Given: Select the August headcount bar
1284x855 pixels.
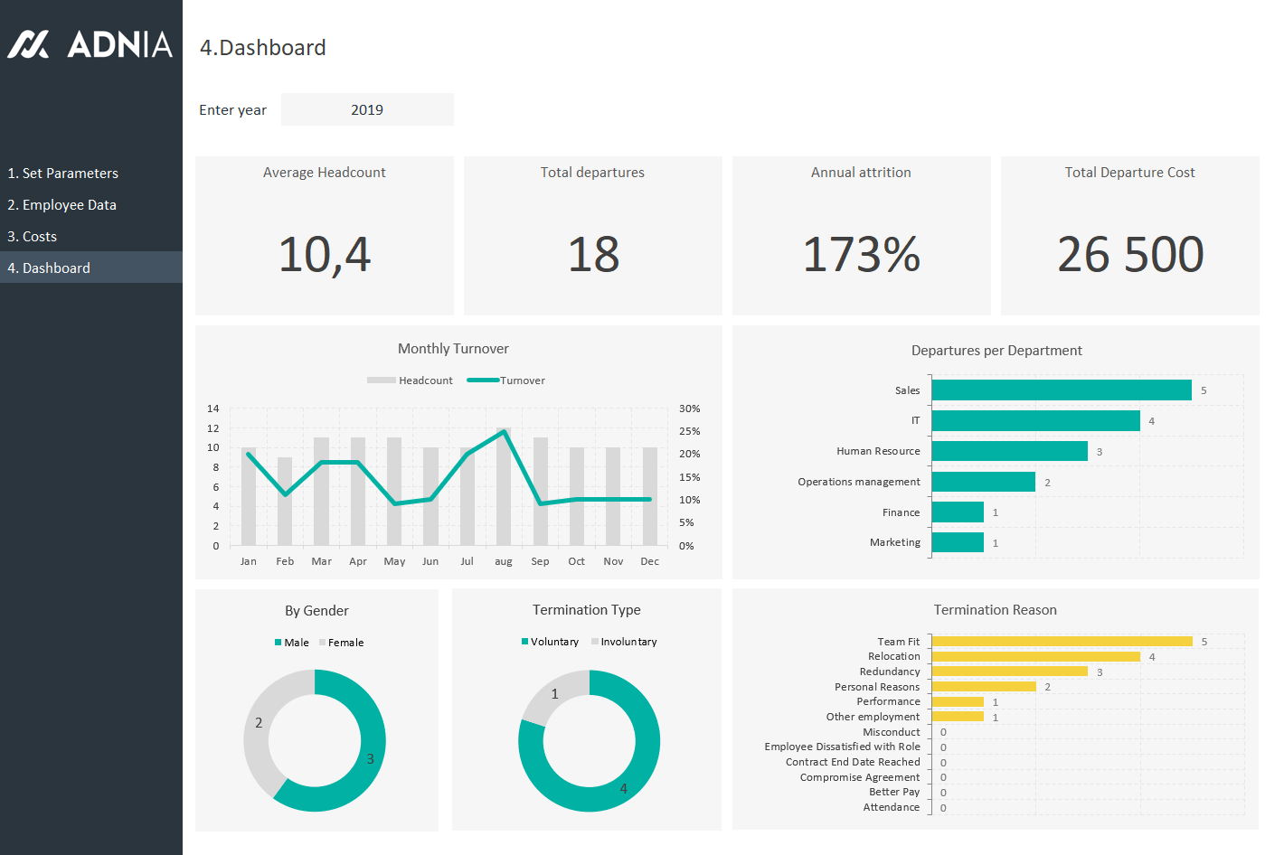Looking at the screenshot, I should pos(504,488).
